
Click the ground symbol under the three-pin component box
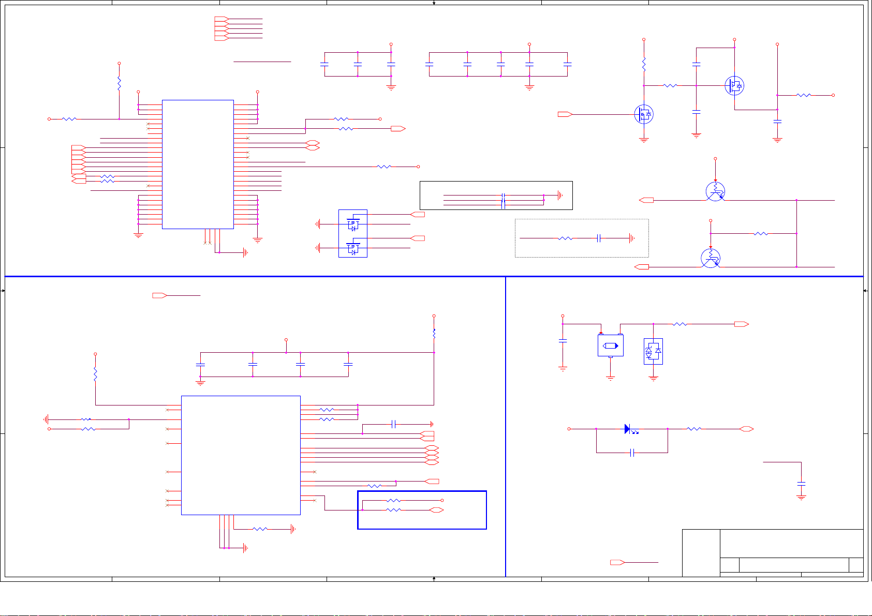click(611, 379)
